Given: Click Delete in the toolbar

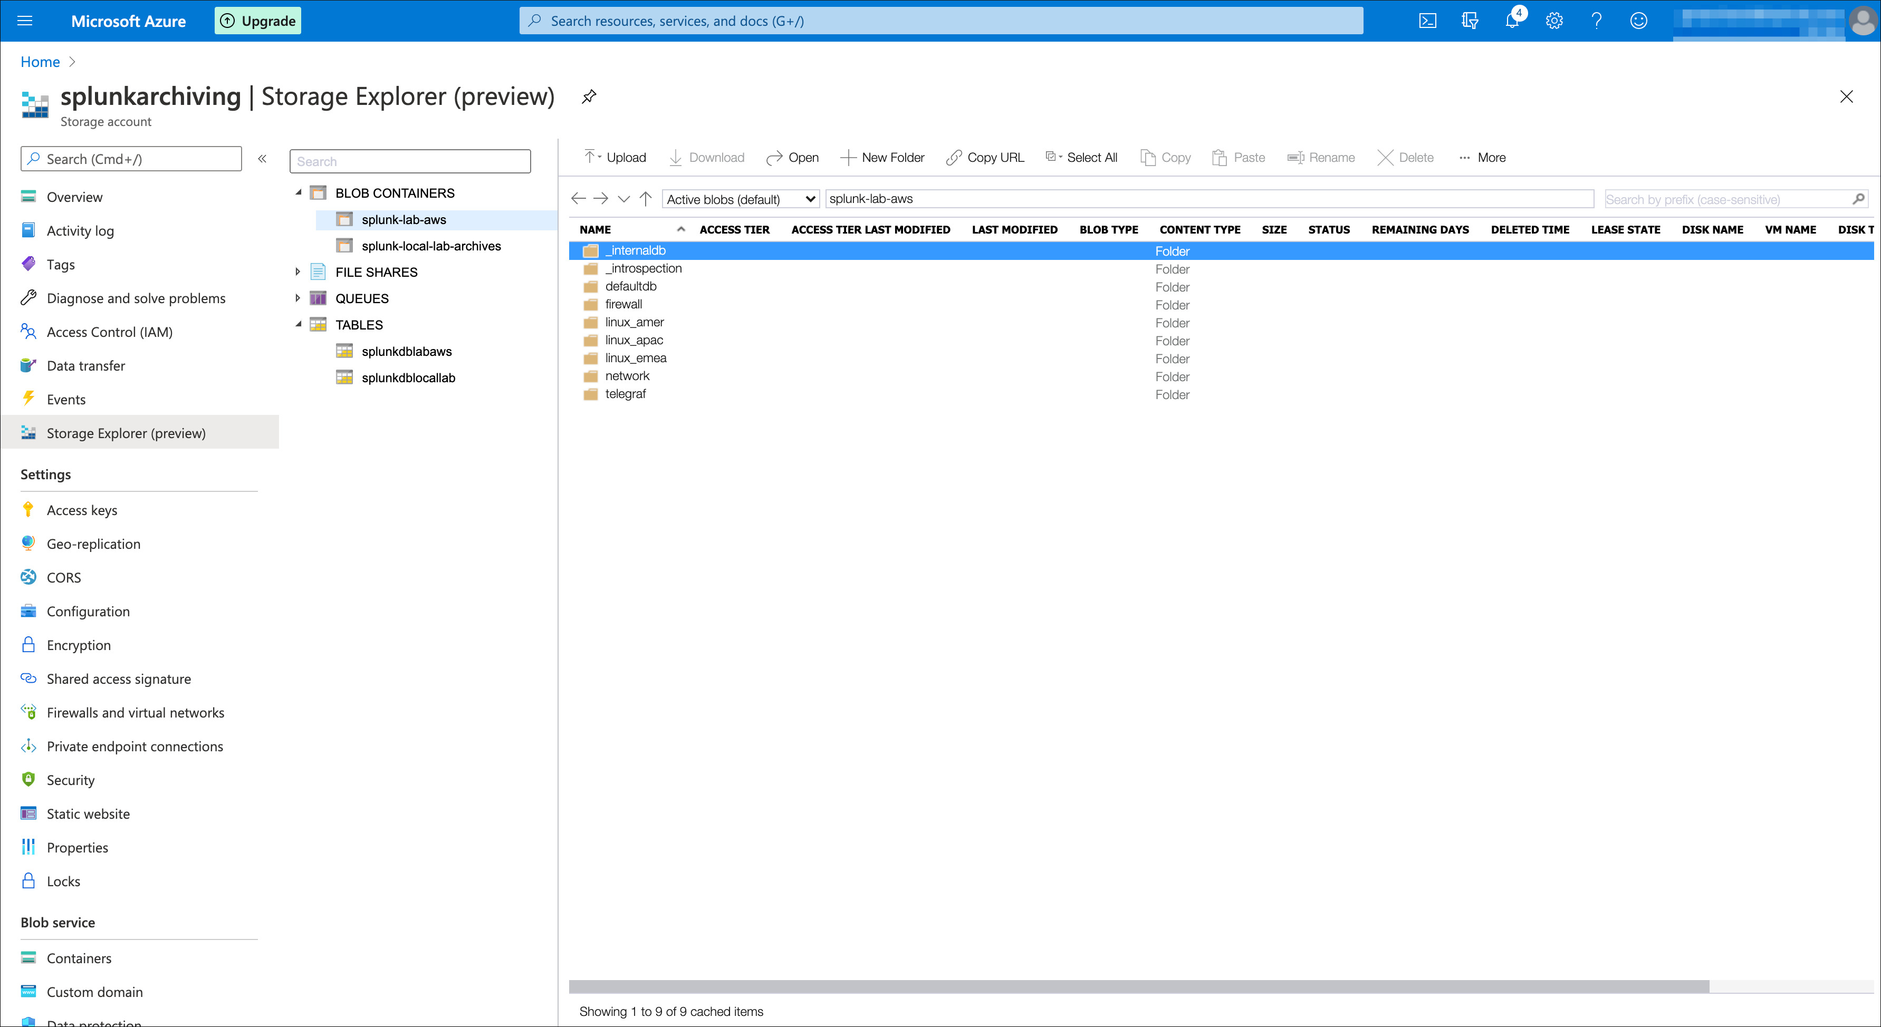Looking at the screenshot, I should 1406,157.
